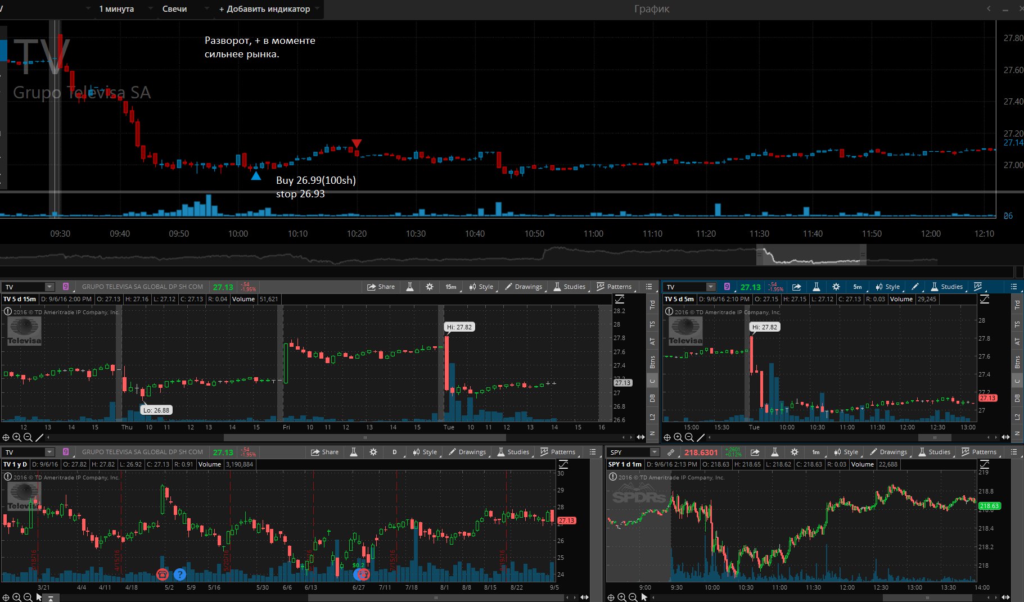Open the Studies menu in TV 5m chart

point(947,287)
